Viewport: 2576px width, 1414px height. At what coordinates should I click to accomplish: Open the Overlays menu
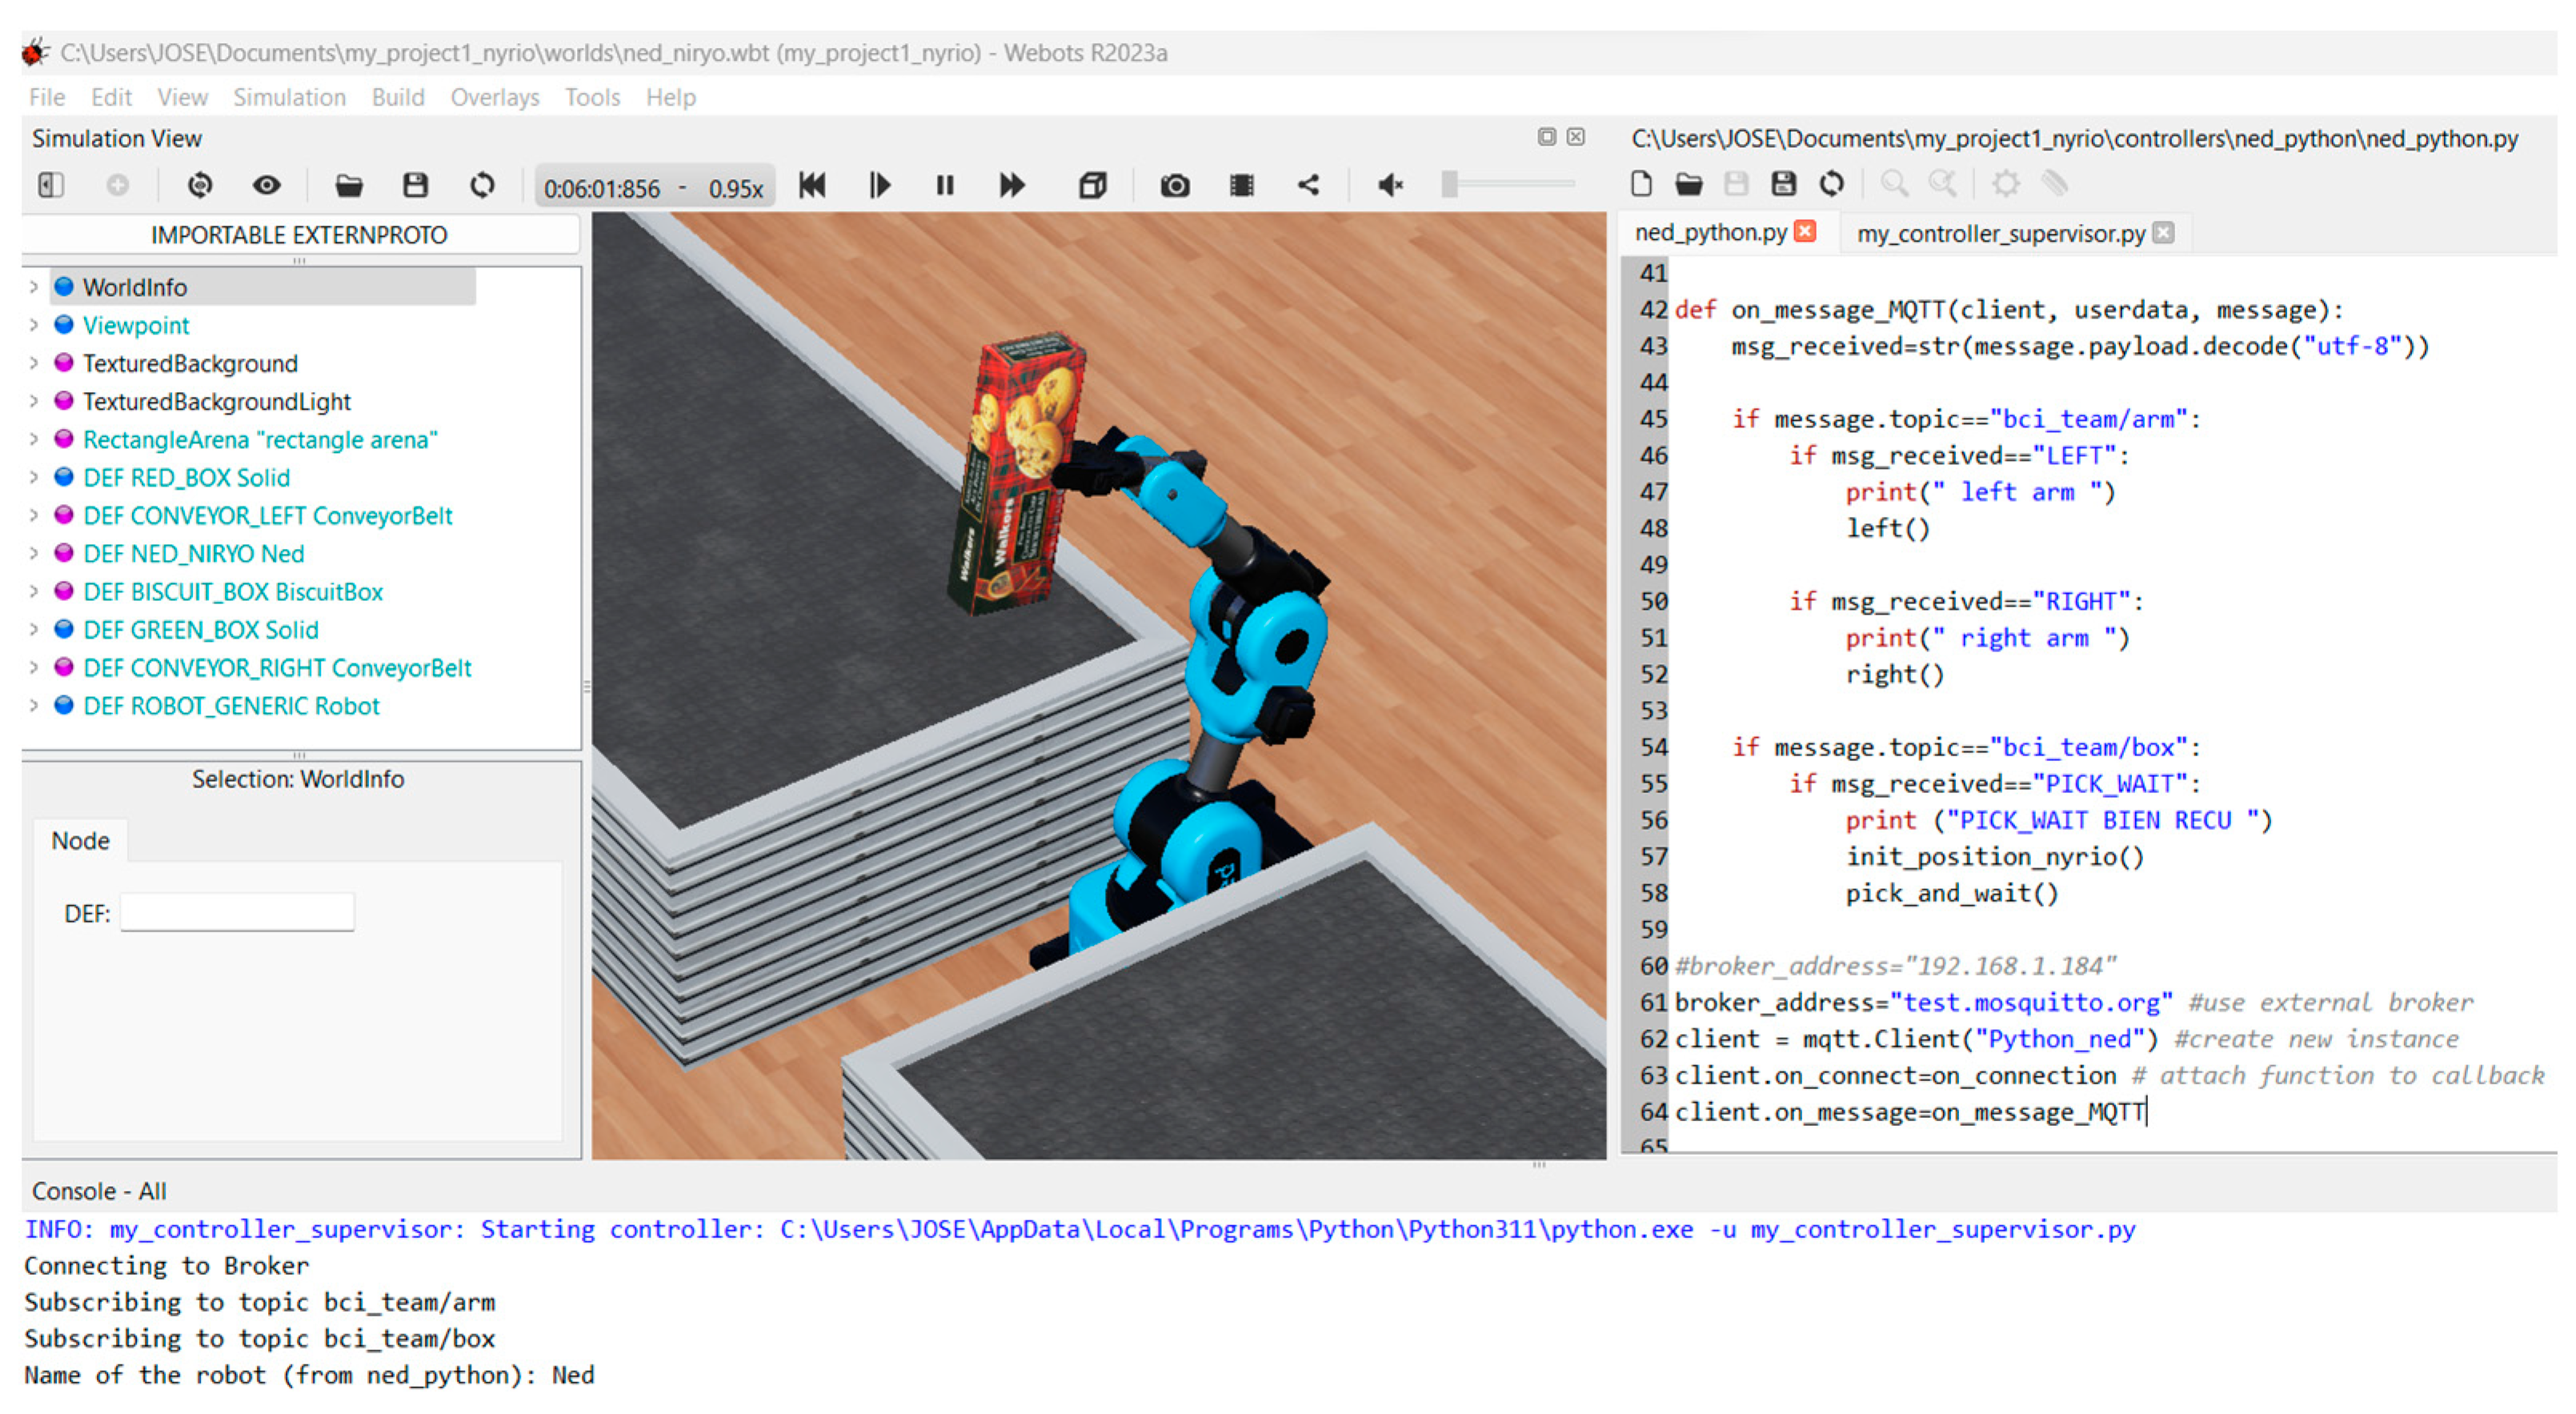[x=494, y=97]
